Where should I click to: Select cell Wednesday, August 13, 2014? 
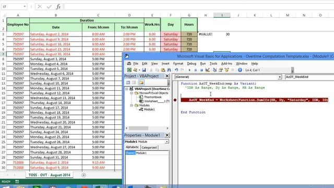point(56,98)
